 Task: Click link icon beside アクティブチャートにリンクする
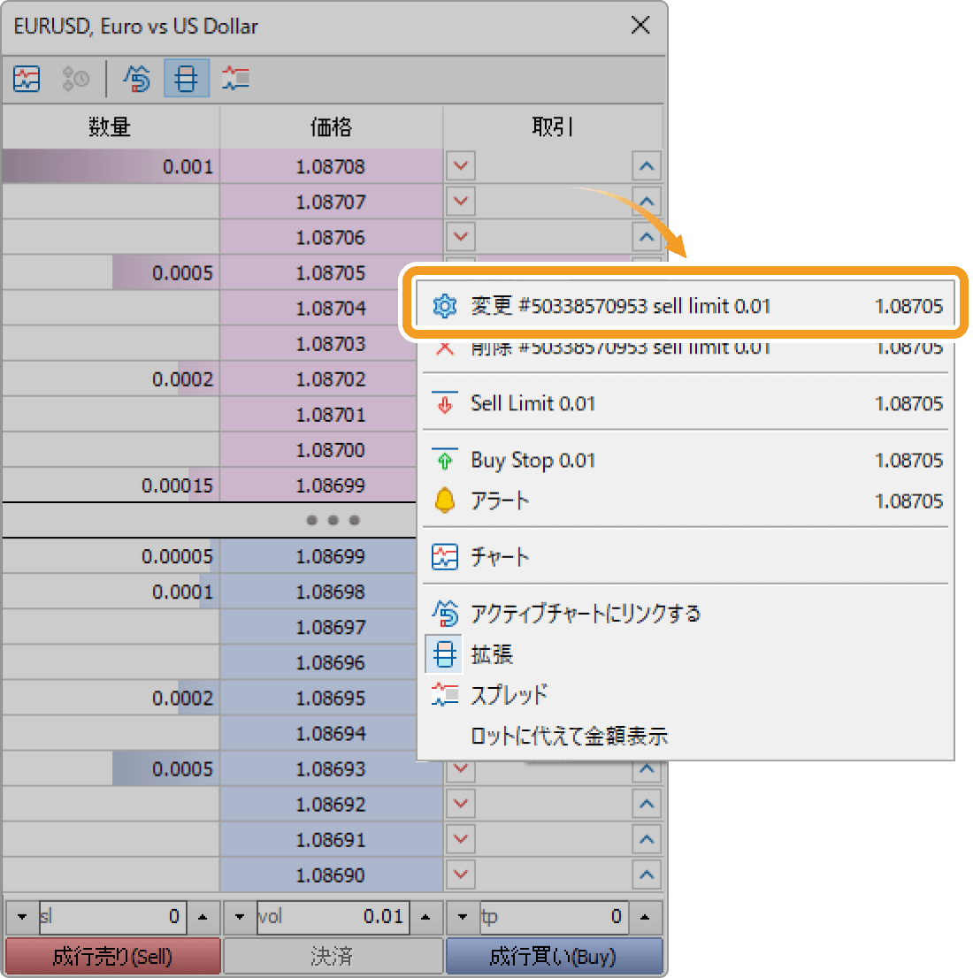point(444,614)
